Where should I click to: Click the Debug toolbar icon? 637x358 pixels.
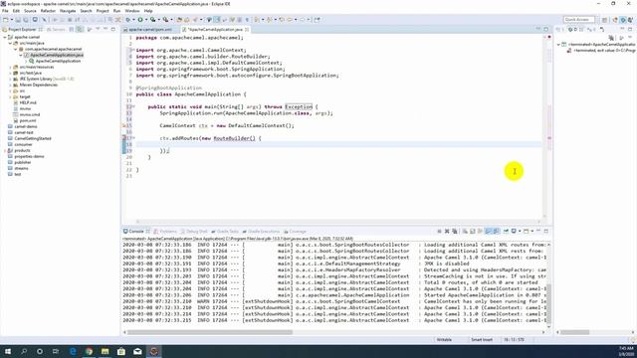128,20
